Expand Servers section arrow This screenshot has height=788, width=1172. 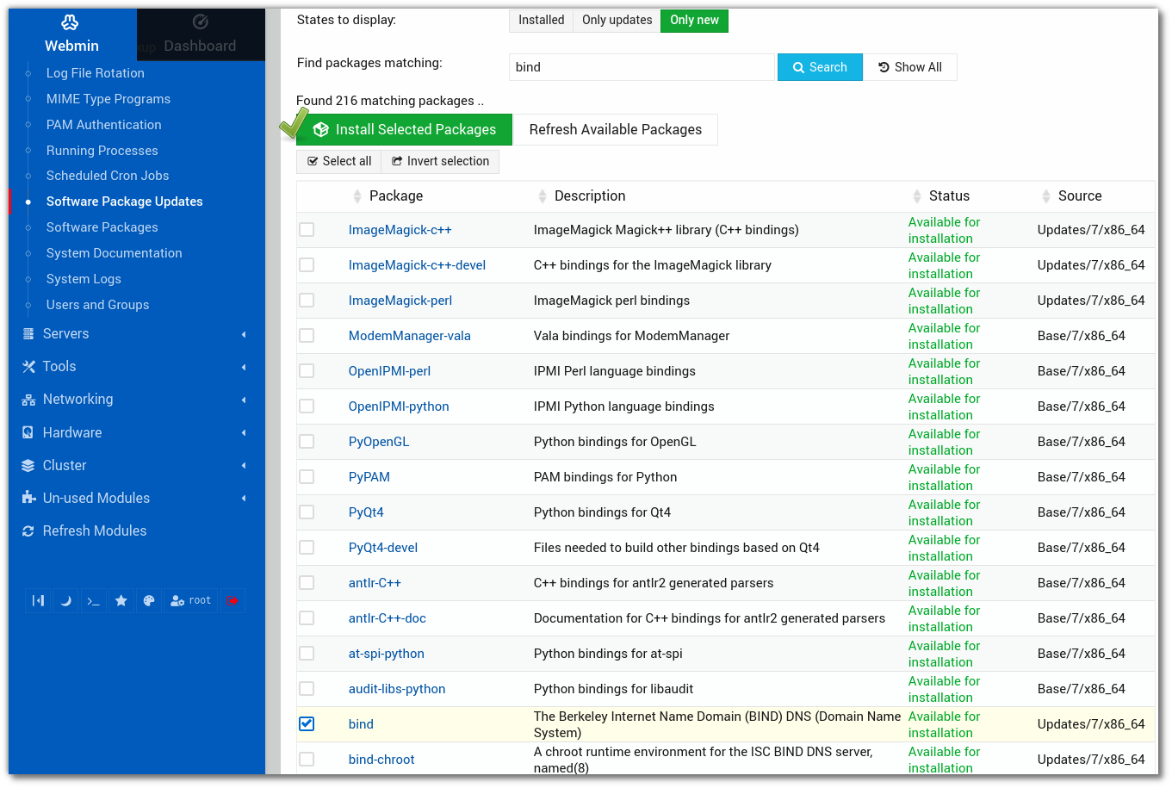(x=244, y=334)
